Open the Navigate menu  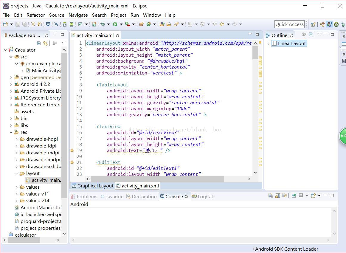tap(78, 15)
